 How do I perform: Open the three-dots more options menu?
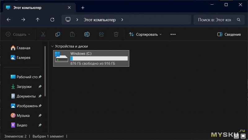pyautogui.click(x=173, y=35)
